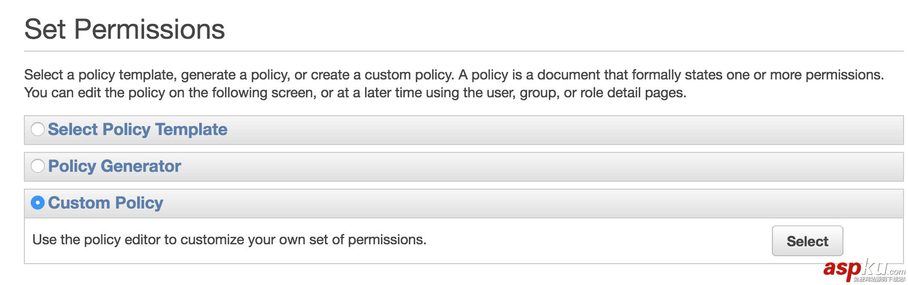Screen dimensions: 908x285
Task: Click the Select Policy Template heading text
Action: click(x=138, y=130)
